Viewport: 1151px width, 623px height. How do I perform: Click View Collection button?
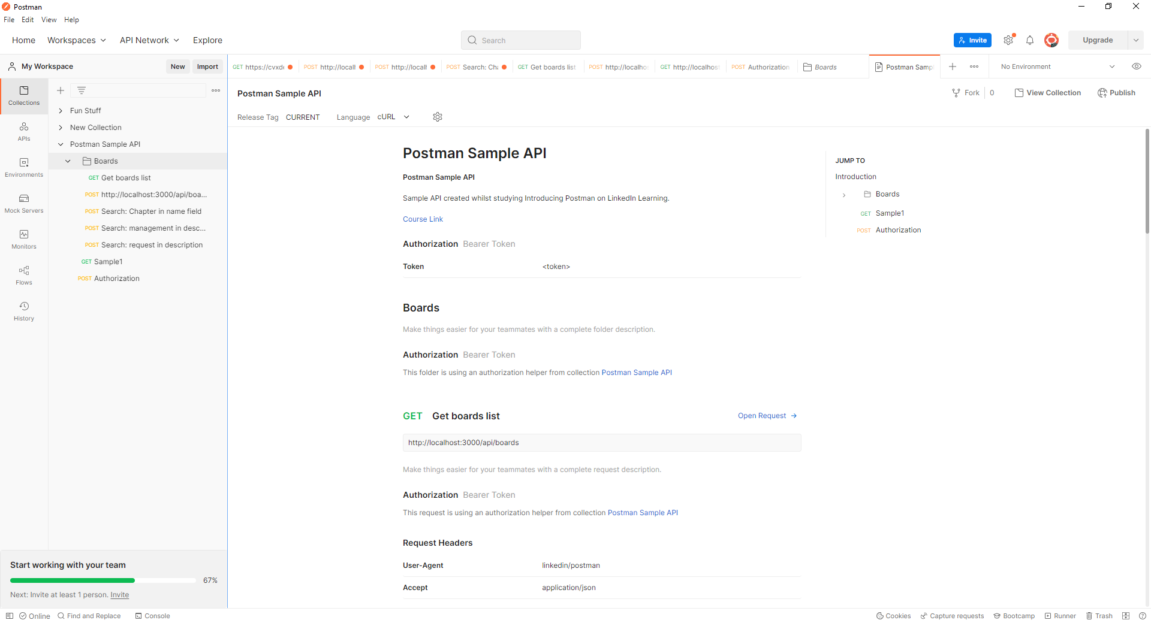1048,93
